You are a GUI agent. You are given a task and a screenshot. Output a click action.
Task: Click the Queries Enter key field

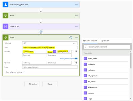(35, 63)
